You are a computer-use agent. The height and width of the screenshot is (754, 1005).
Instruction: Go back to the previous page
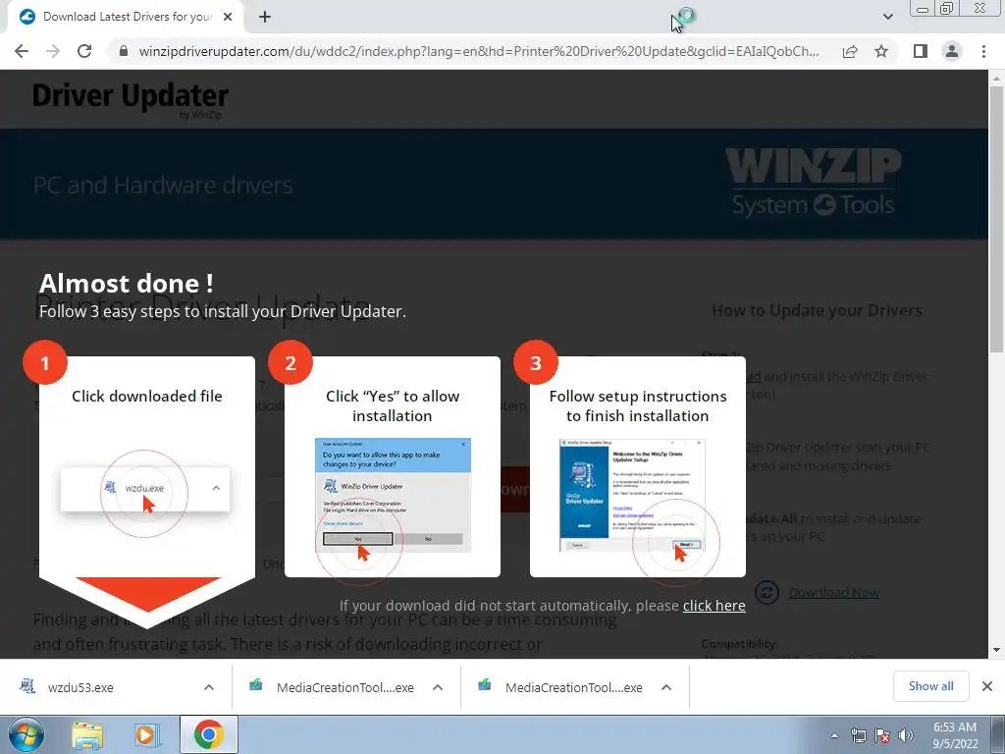22,51
